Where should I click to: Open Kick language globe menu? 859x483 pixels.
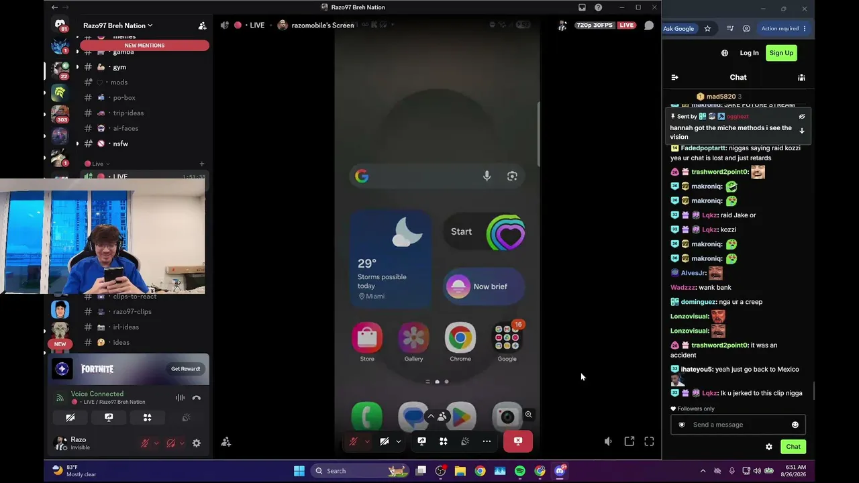pyautogui.click(x=725, y=53)
